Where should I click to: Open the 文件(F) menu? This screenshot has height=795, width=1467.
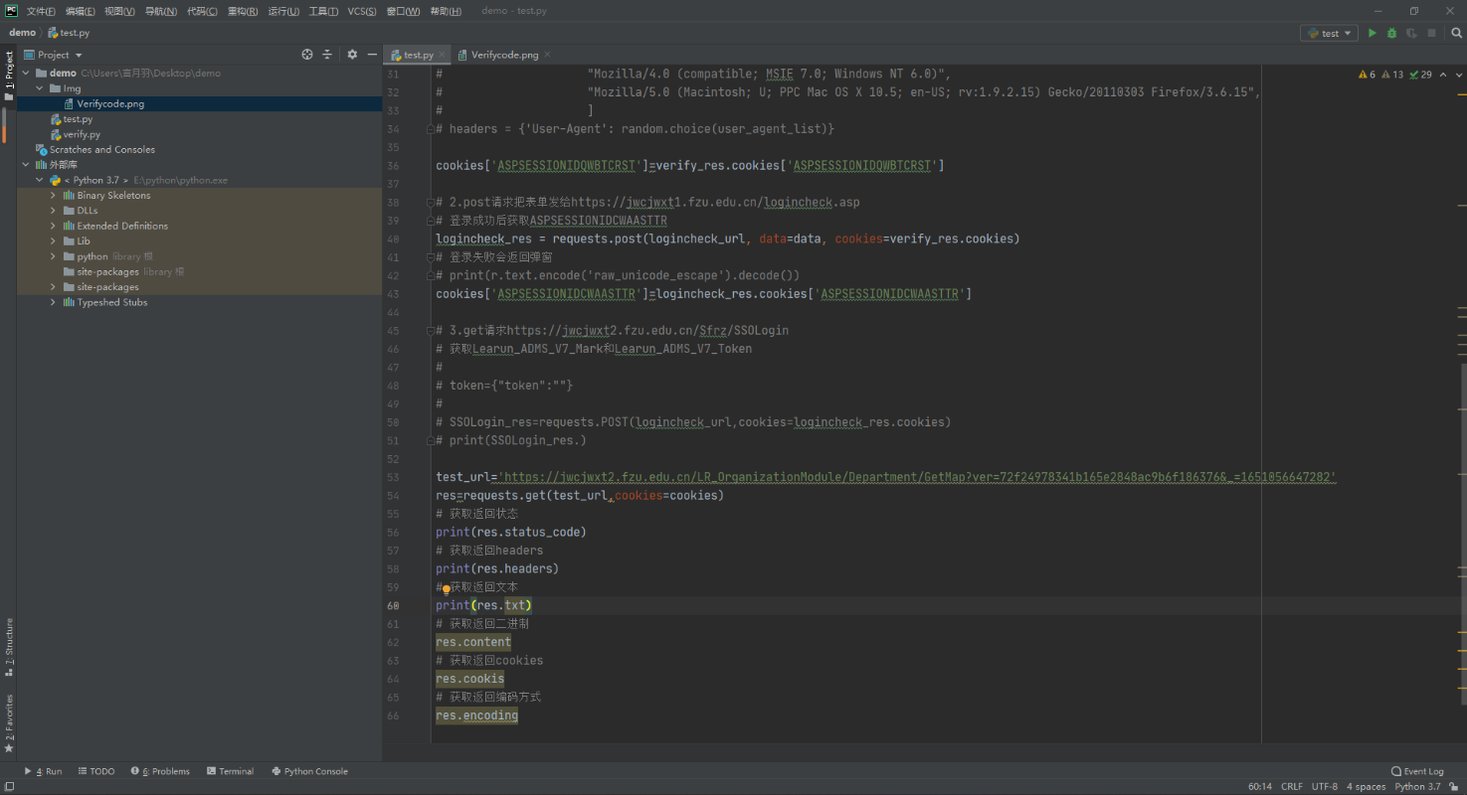tap(41, 11)
